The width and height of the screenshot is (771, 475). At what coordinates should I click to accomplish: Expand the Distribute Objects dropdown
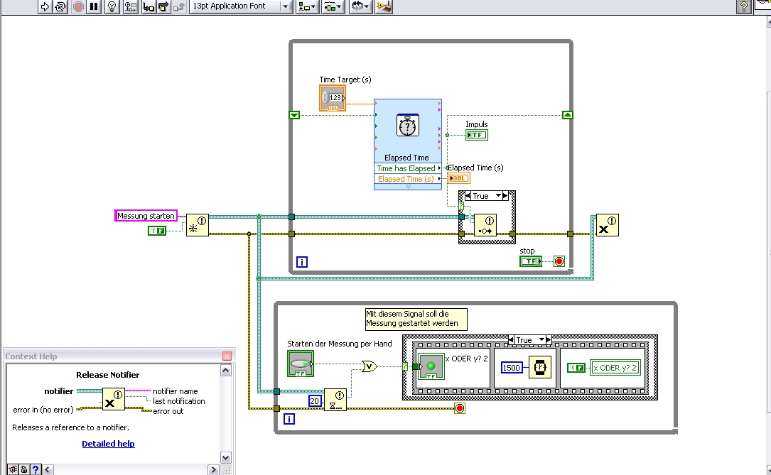point(332,6)
